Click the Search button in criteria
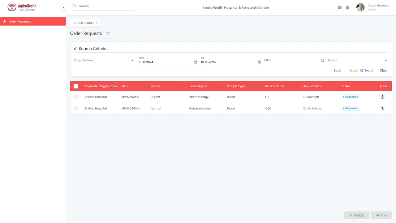Screen dimensions: 396x223 pyautogui.click(x=367, y=71)
